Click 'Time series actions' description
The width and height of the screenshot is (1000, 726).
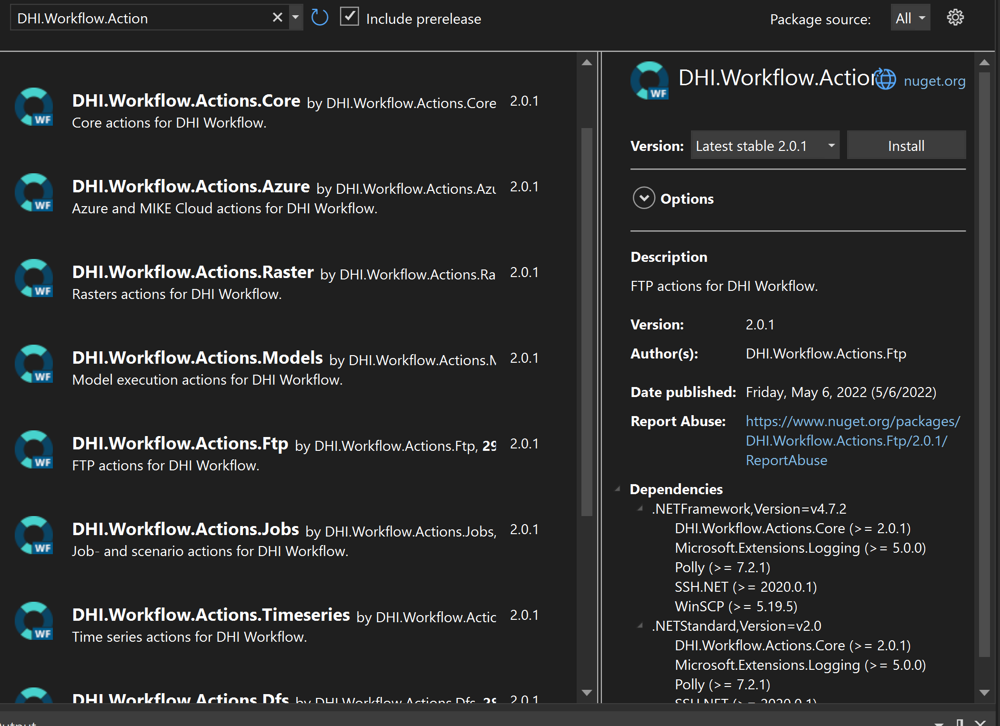click(x=190, y=637)
